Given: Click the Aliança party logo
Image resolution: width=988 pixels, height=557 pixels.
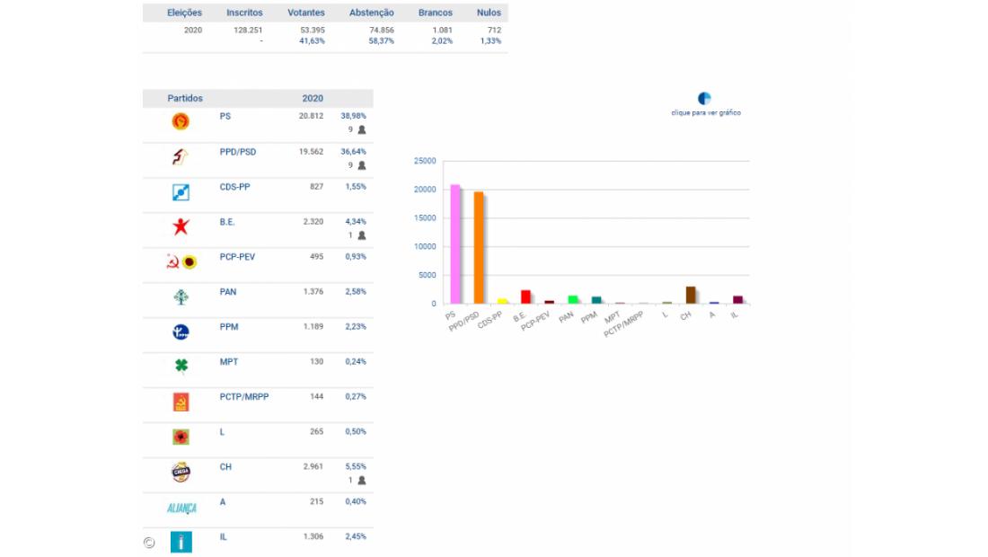Looking at the screenshot, I should [181, 508].
